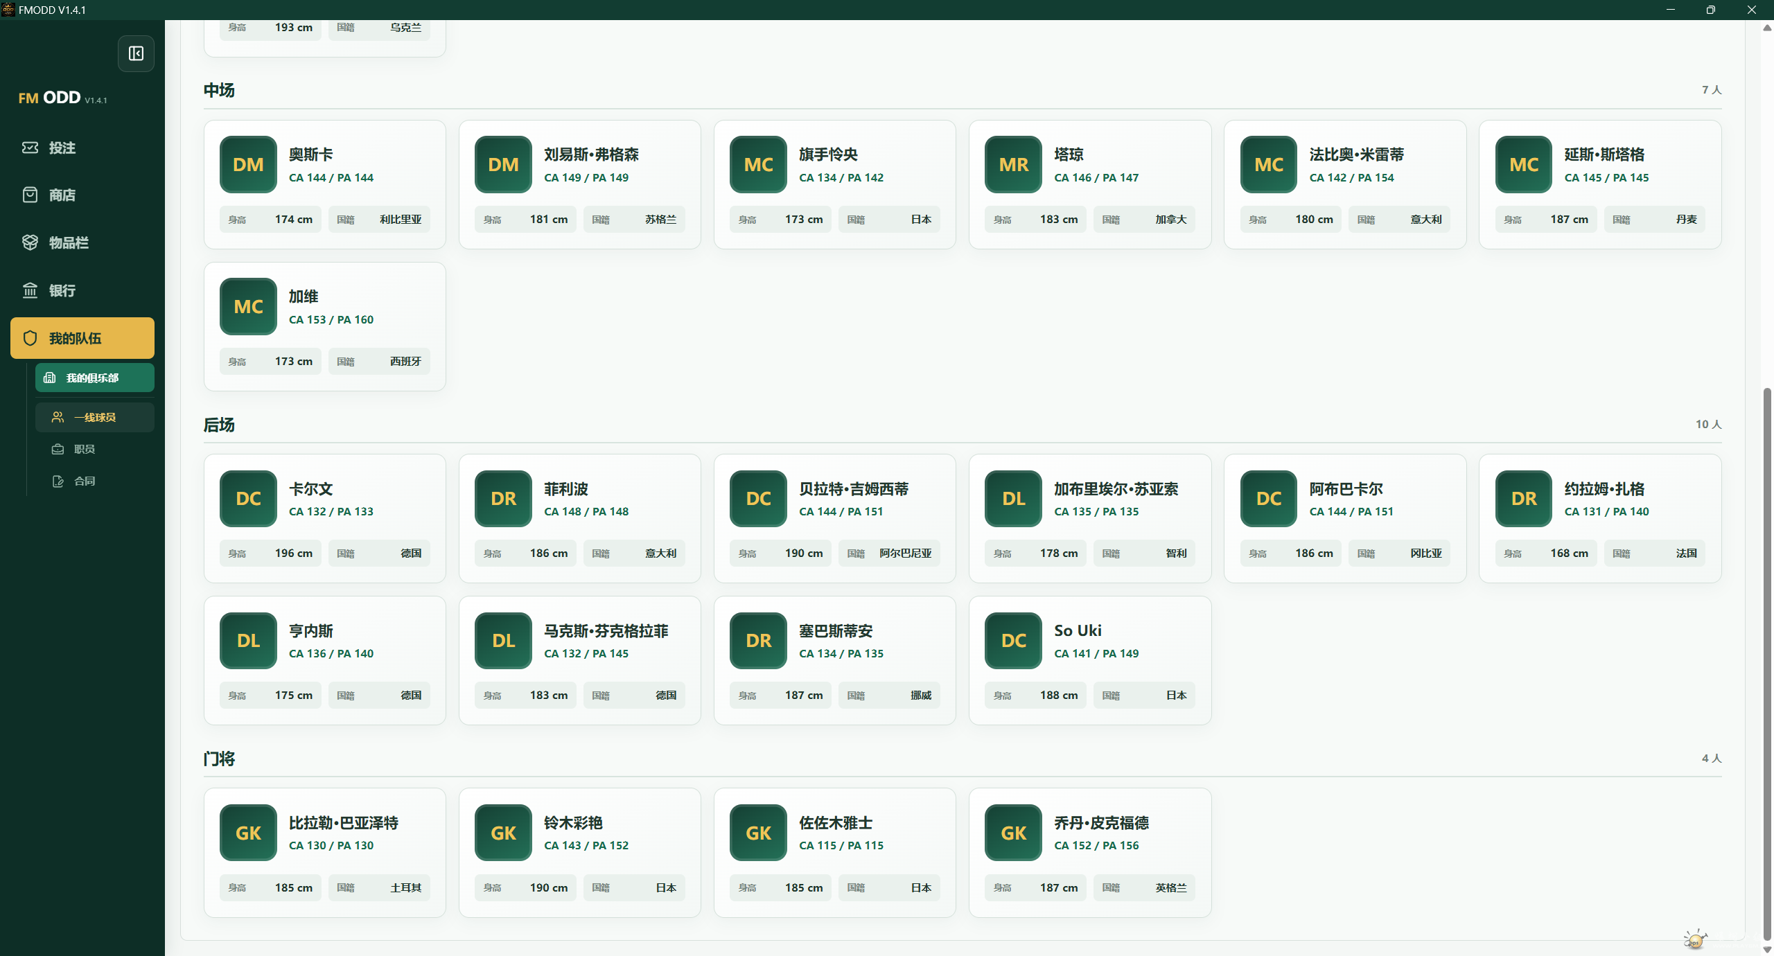The height and width of the screenshot is (956, 1774).
Task: Open player name 塞巴斯蒂安
Action: (x=836, y=631)
